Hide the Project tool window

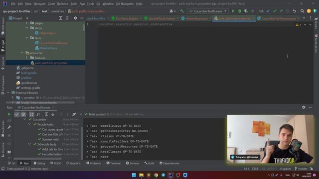(x=82, y=18)
